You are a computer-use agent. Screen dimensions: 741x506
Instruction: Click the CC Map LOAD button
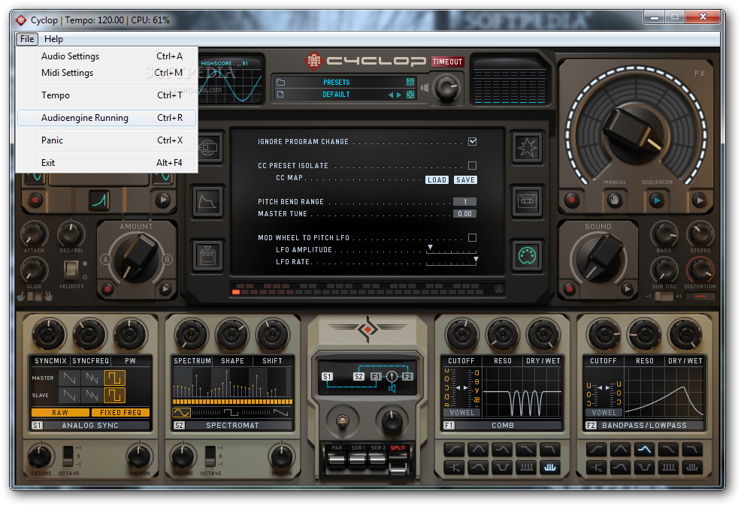(x=437, y=180)
